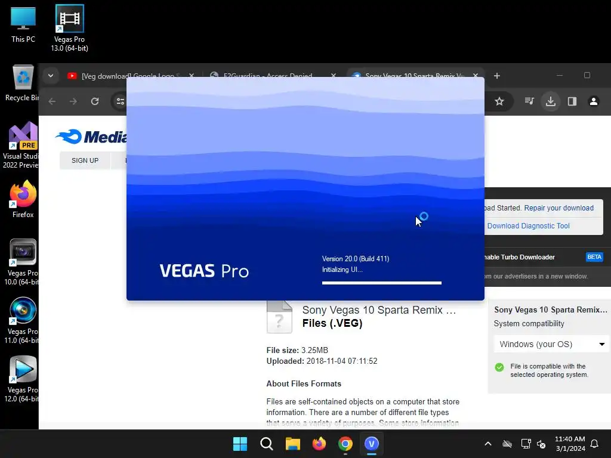Click VEGAS Pro taskbar icon

click(x=372, y=444)
